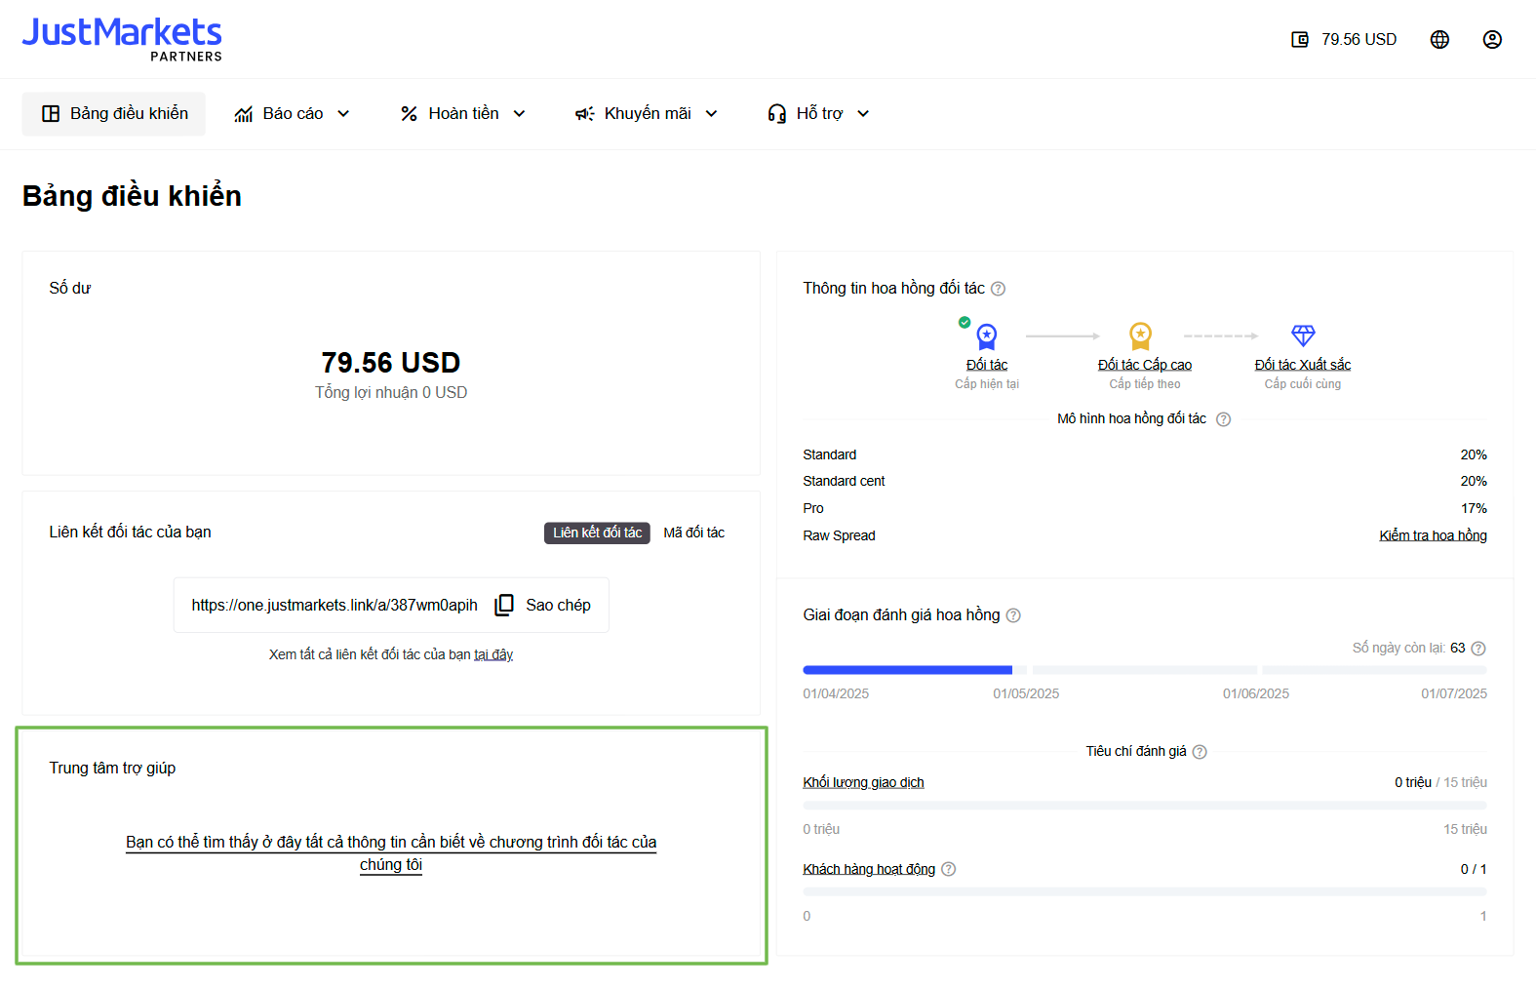Click the Khối lượng giao dịch progress bar
The height and width of the screenshot is (987, 1536).
1145,806
